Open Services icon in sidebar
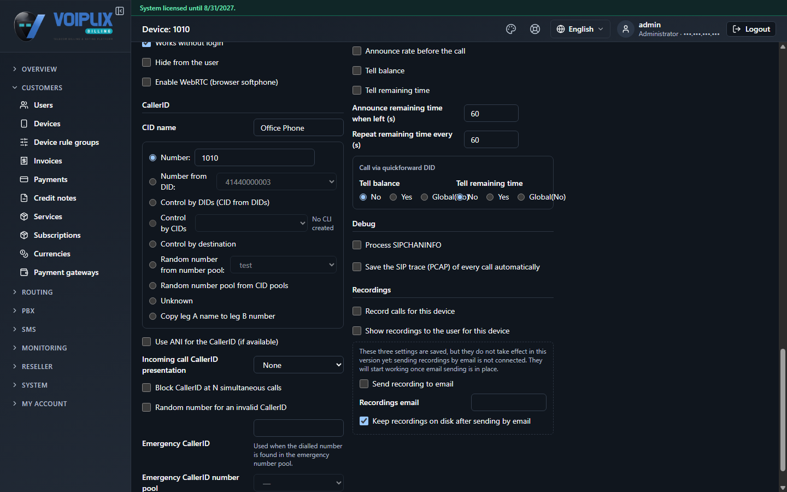 click(x=24, y=216)
